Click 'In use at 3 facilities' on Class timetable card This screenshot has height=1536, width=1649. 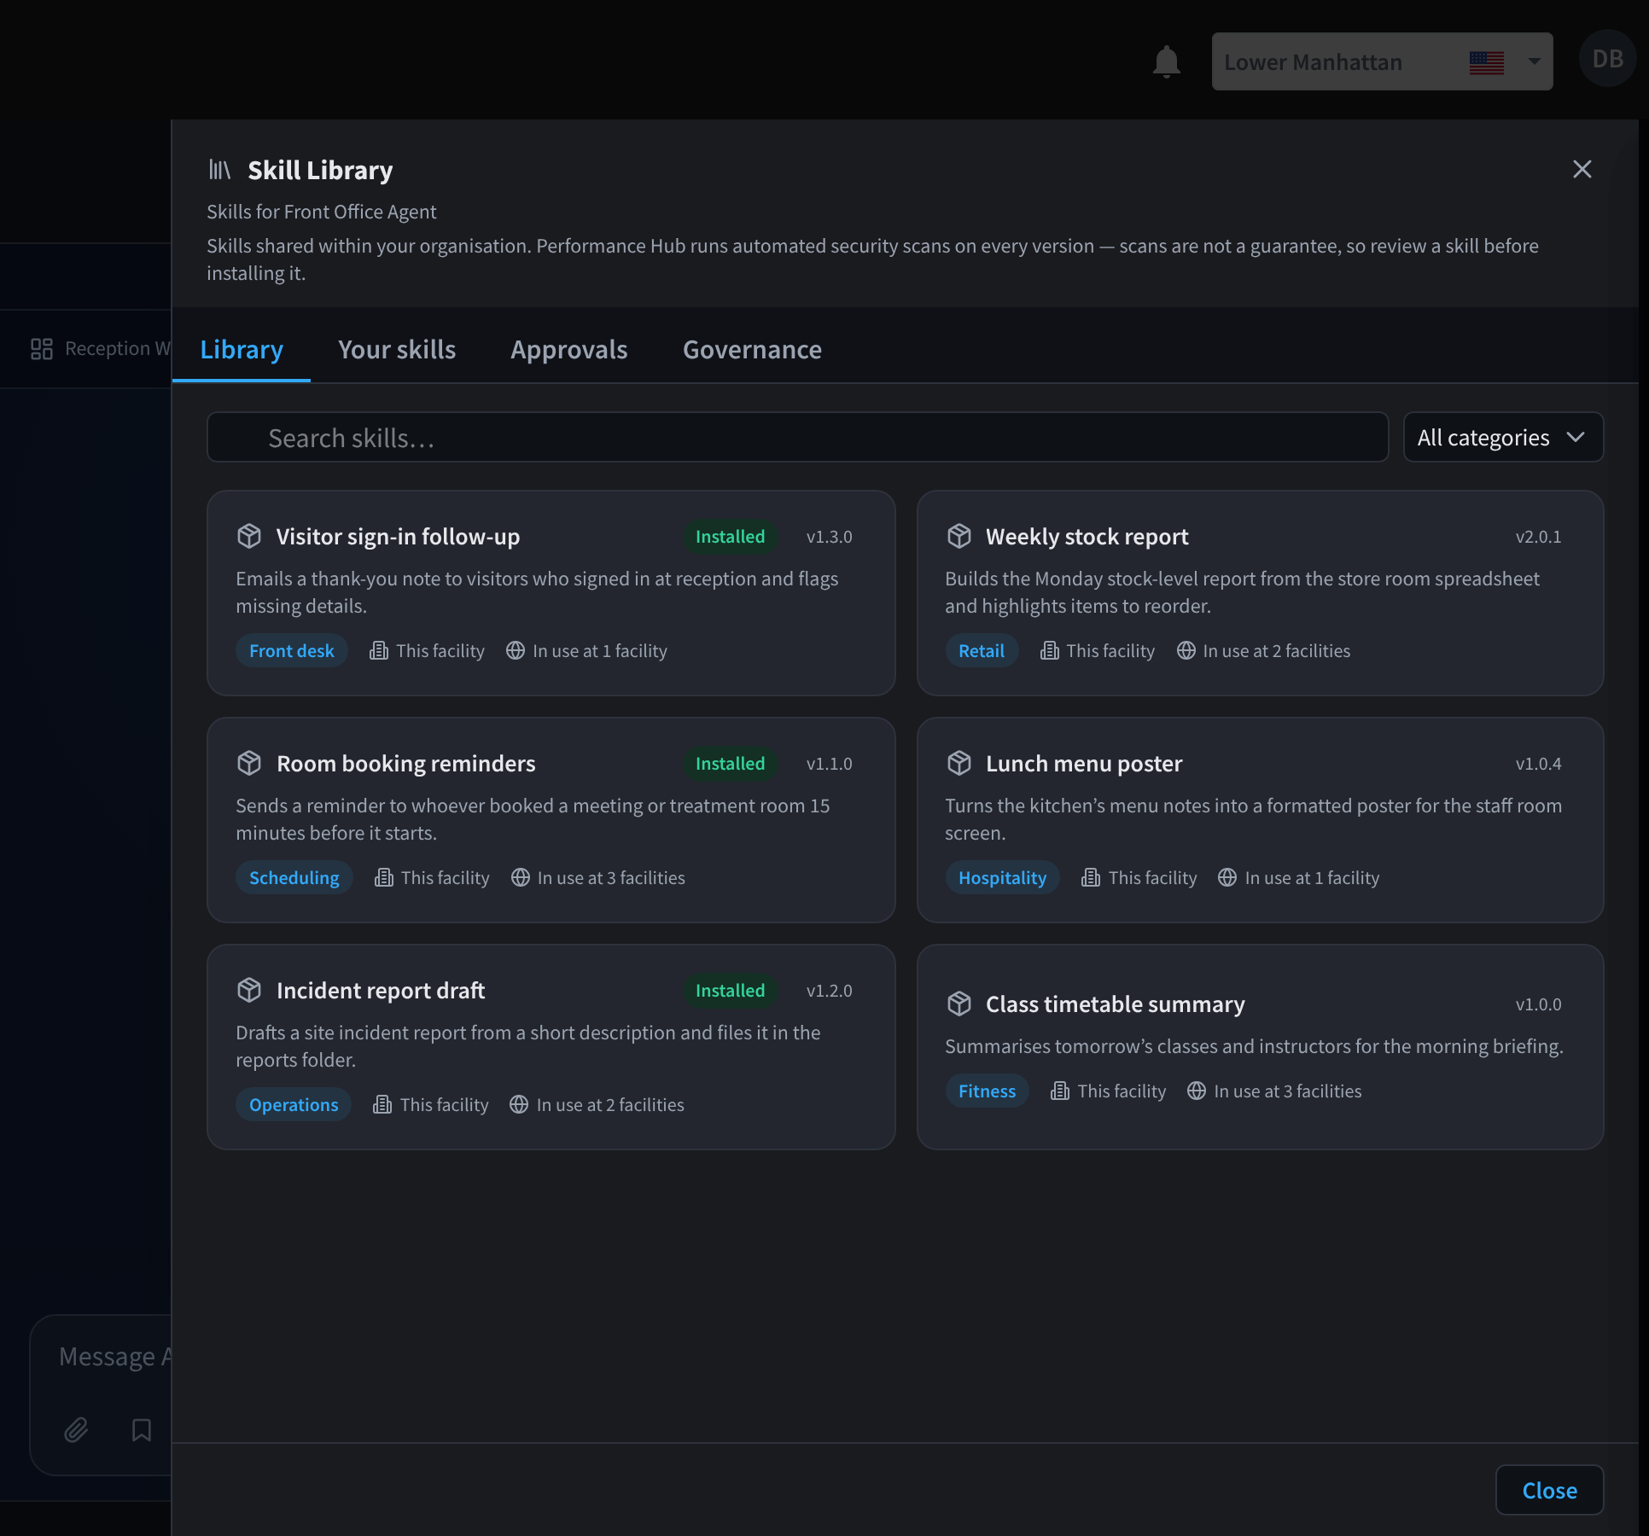point(1287,1091)
